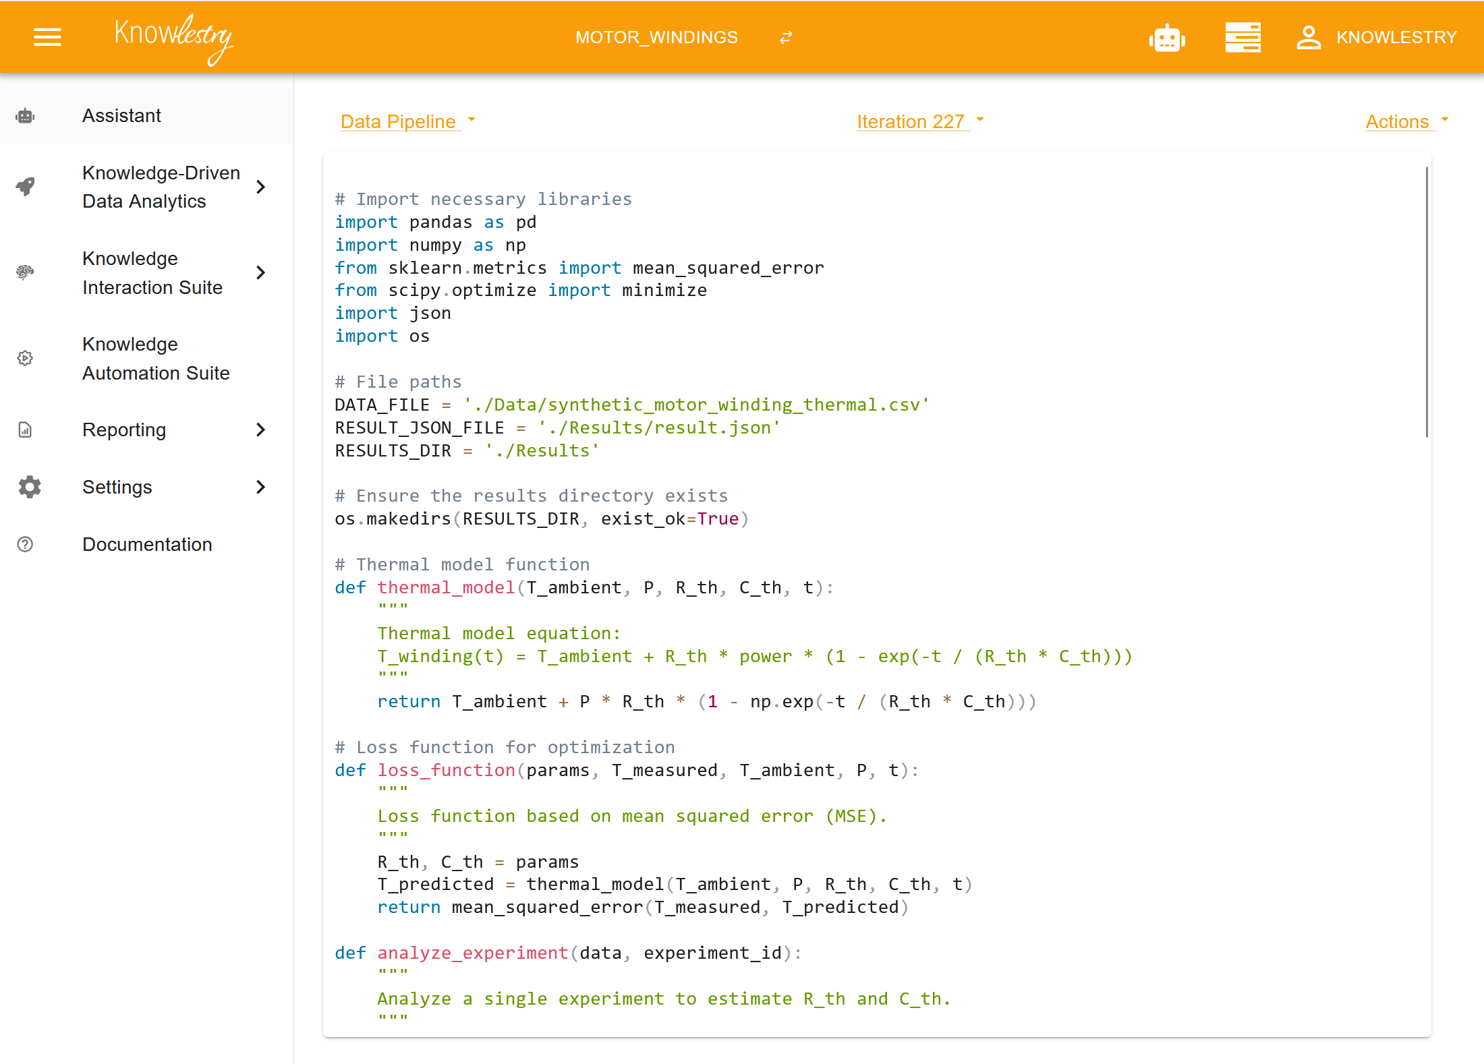Click the 'def thermal_model' definition line
This screenshot has width=1484, height=1064.
[584, 587]
